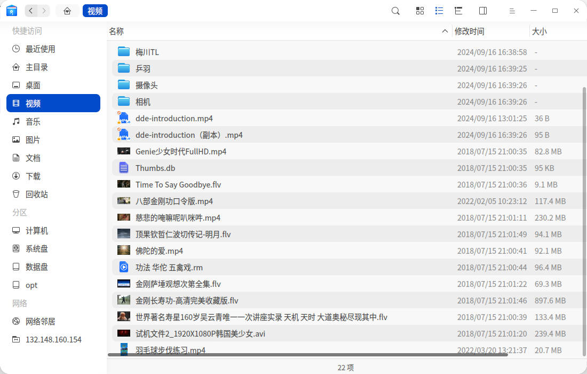Select 金刚长寿功-高清完美收藏版.flv file name

tap(187, 301)
